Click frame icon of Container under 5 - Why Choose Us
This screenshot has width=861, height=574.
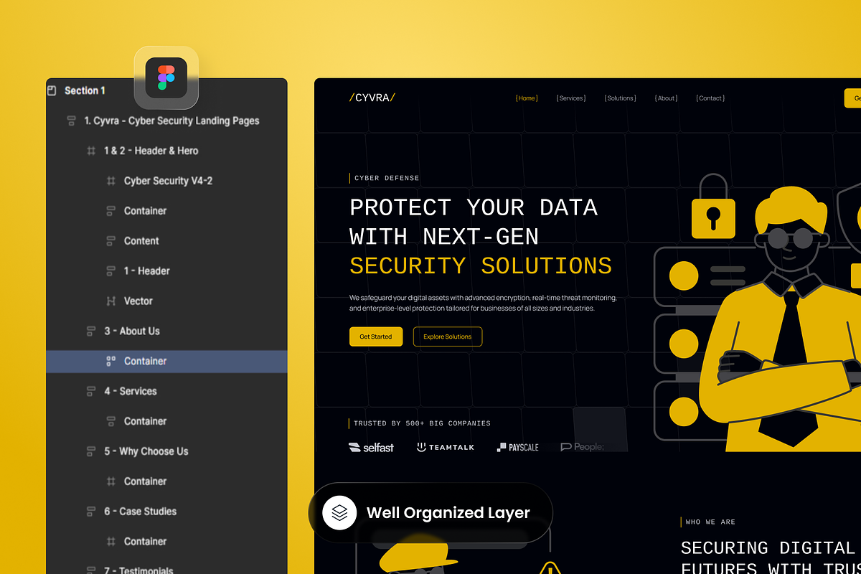click(111, 481)
